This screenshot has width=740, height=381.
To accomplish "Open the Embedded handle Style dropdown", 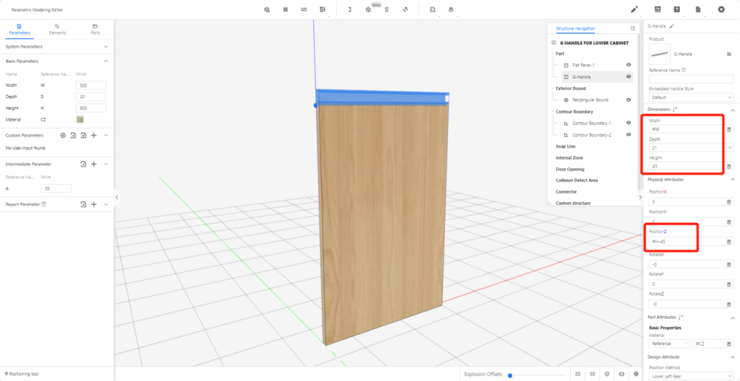I will click(691, 97).
